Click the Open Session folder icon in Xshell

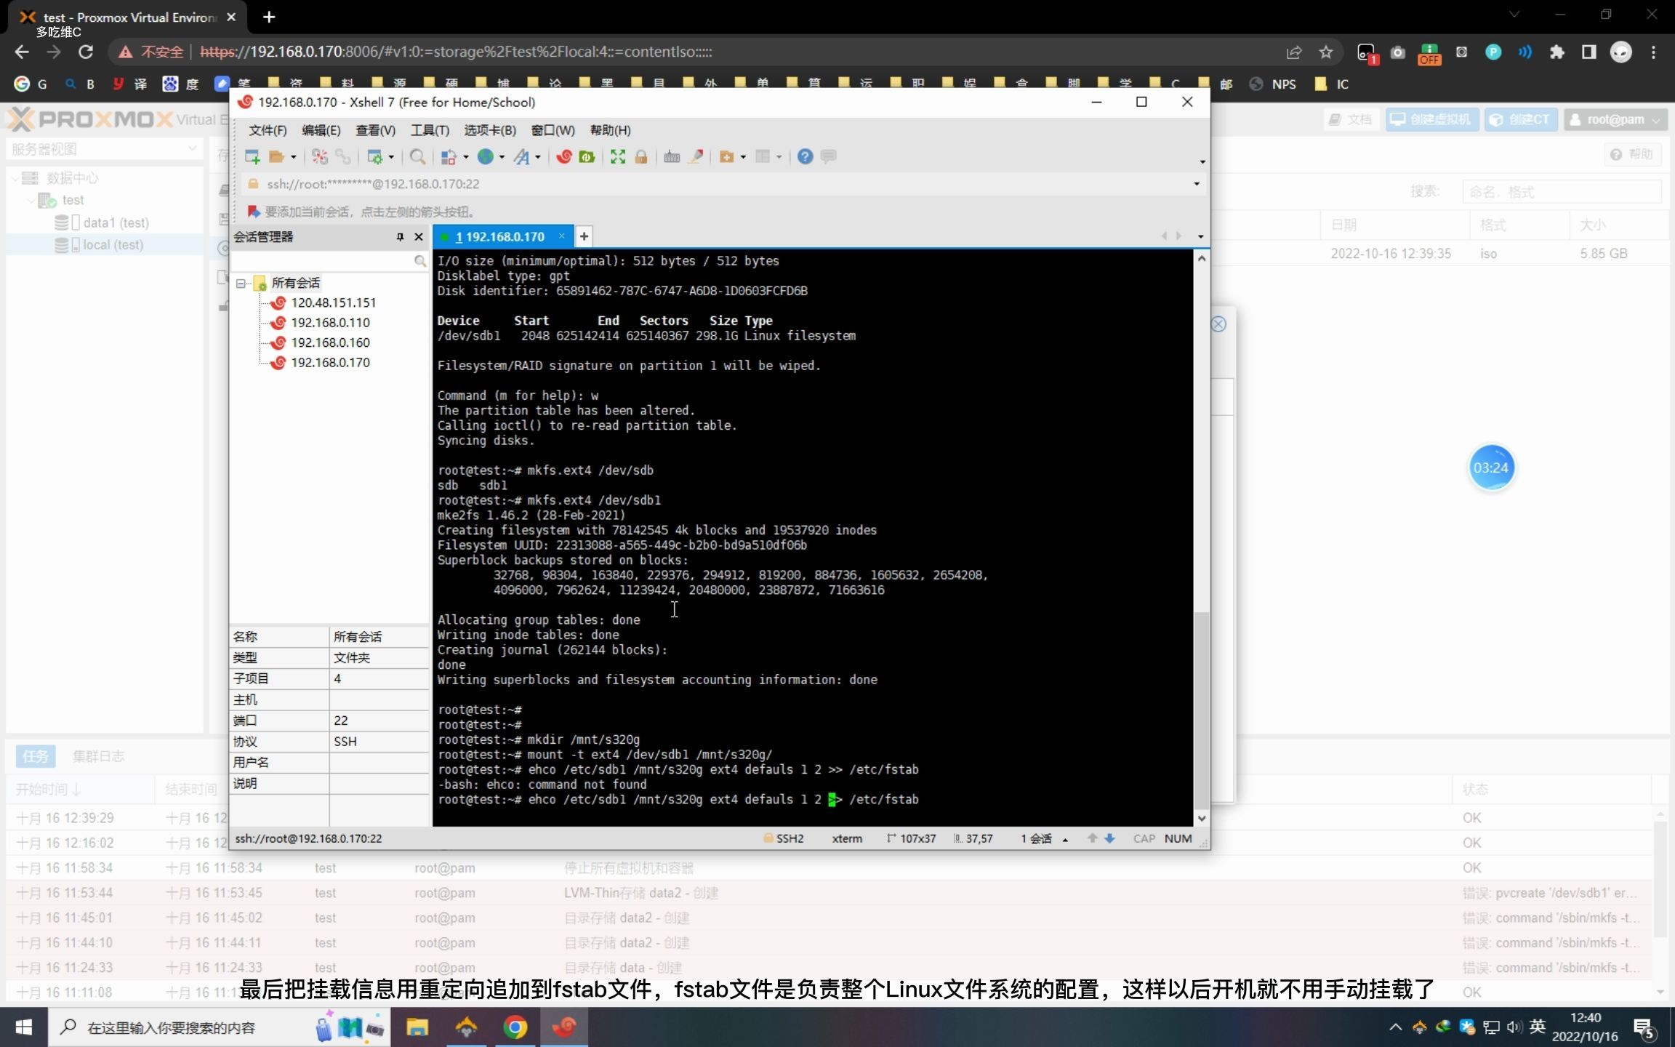click(x=276, y=156)
